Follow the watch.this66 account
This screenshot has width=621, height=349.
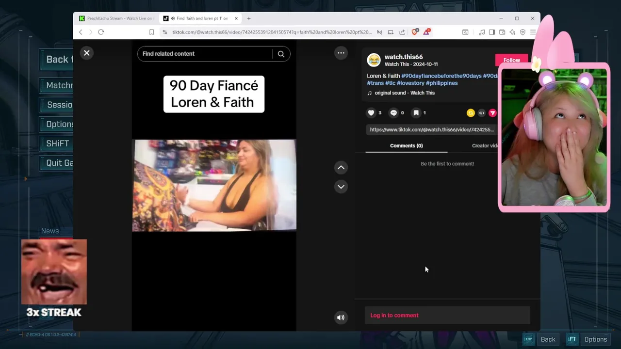click(x=511, y=60)
